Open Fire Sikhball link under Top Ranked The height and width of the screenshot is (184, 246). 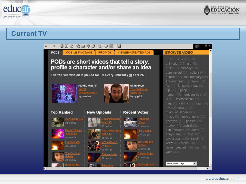coord(72,142)
